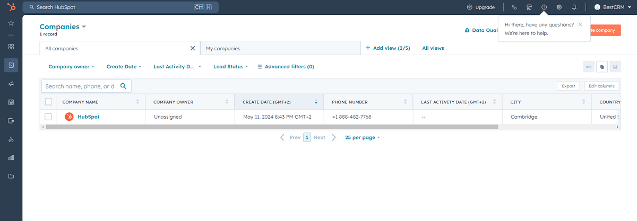This screenshot has height=221, width=637.
Task: Click the save view floppy icon
Action: coord(615,67)
